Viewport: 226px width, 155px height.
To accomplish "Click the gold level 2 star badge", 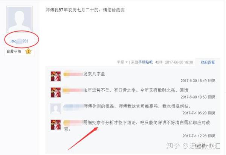I will click(28, 51).
